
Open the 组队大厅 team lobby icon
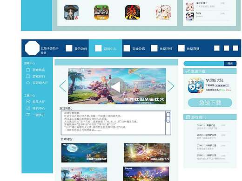point(28,102)
